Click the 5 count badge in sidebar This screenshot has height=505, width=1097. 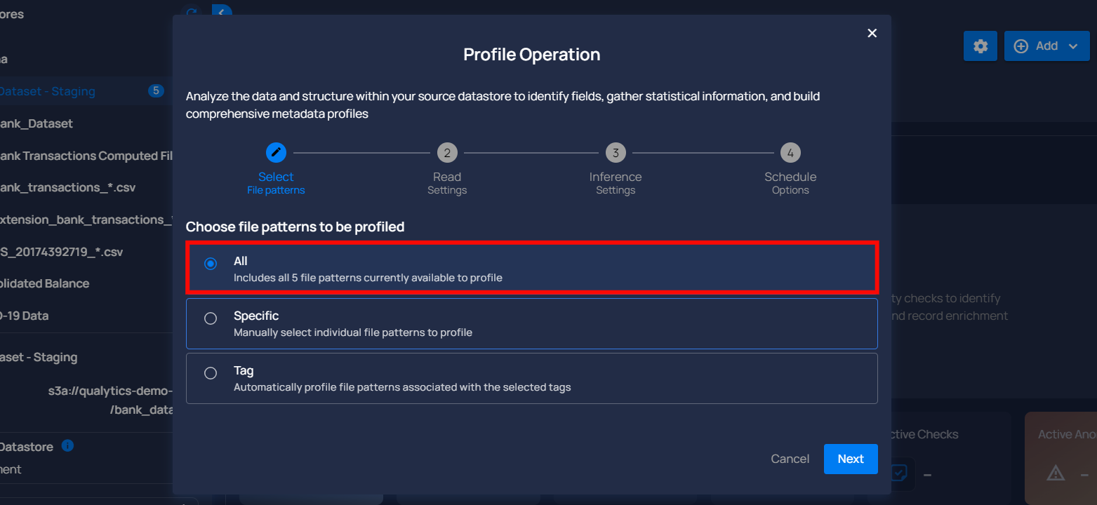tap(156, 90)
